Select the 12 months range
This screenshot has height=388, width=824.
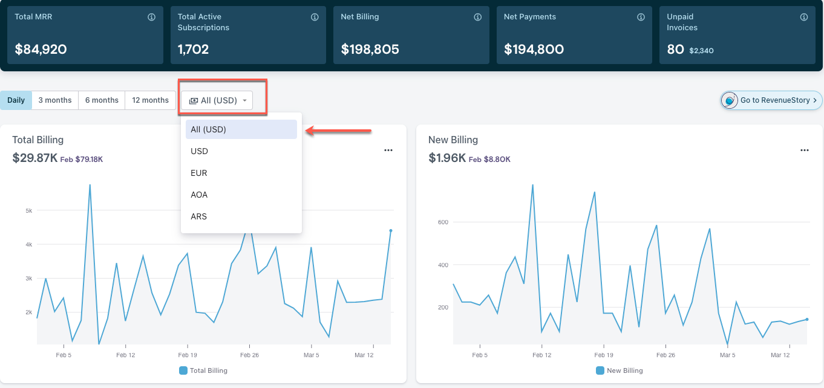click(150, 100)
